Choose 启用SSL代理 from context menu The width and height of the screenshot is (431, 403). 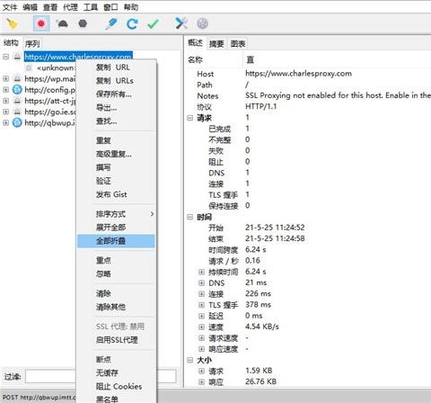click(x=117, y=340)
